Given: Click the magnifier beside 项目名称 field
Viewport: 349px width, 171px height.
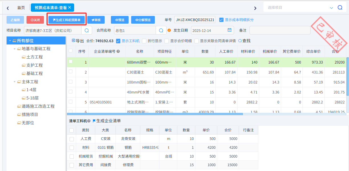Looking at the screenshot, I should pos(87,30).
